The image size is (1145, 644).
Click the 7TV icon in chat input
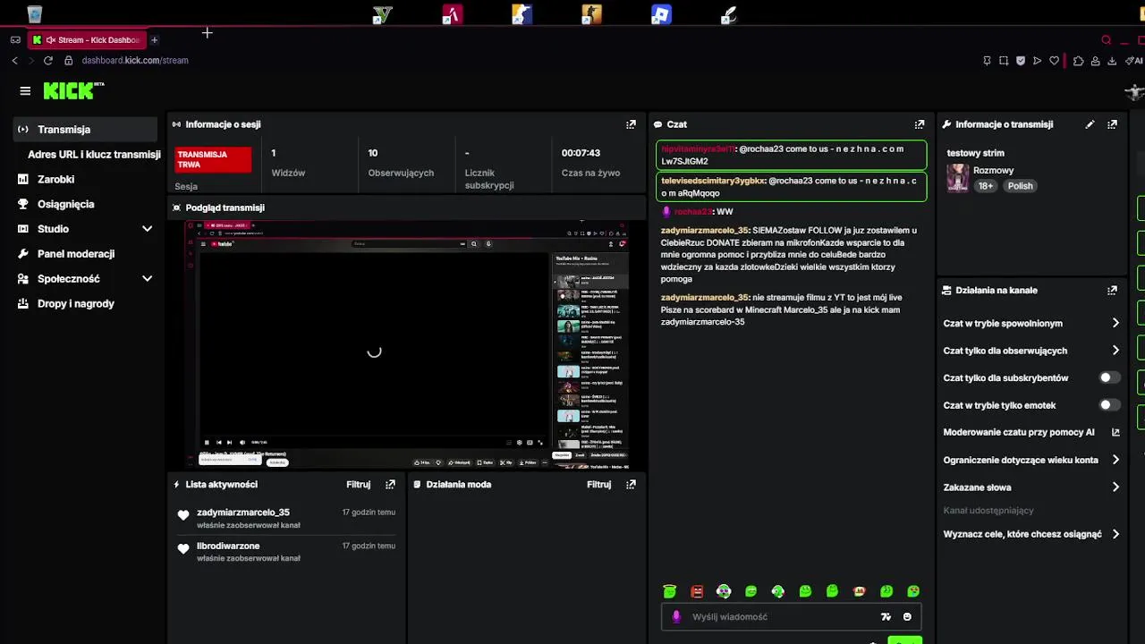886,616
